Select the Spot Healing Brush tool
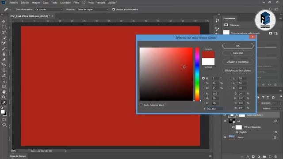Screen dimensions: 283x159 coord(4,43)
